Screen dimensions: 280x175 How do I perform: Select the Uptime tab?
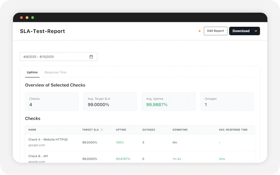pyautogui.click(x=32, y=72)
